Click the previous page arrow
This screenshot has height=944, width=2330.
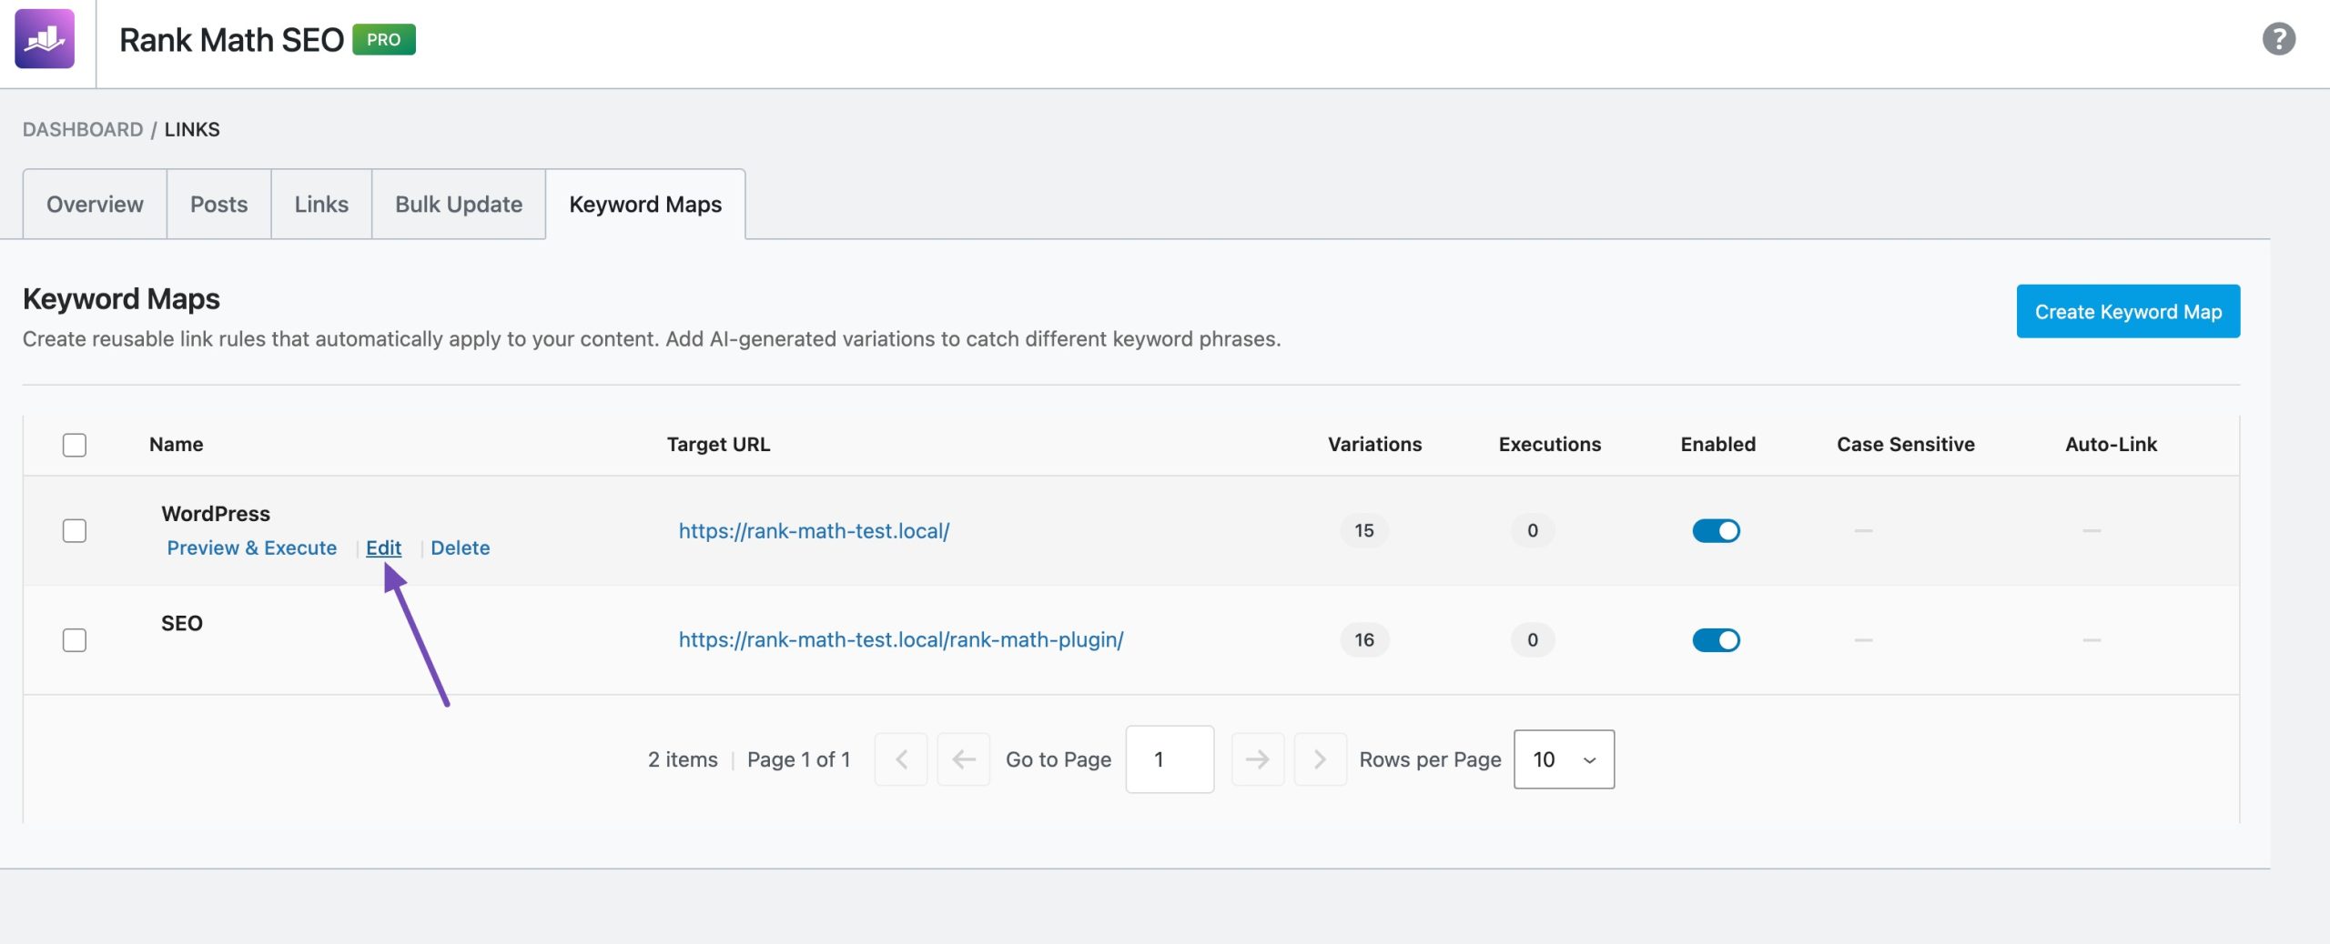click(x=963, y=759)
